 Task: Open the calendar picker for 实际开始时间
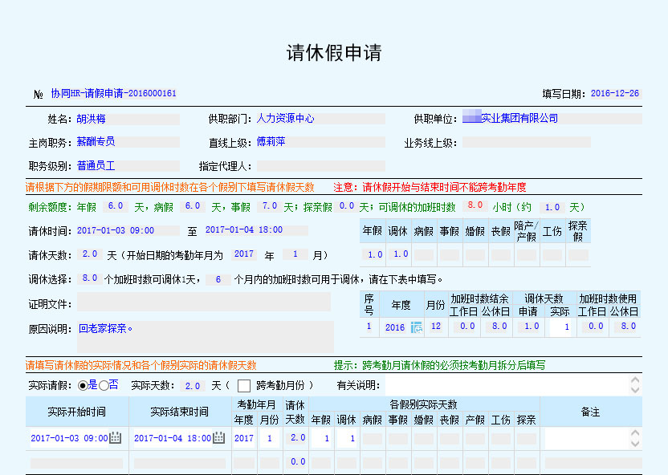pyautogui.click(x=115, y=437)
